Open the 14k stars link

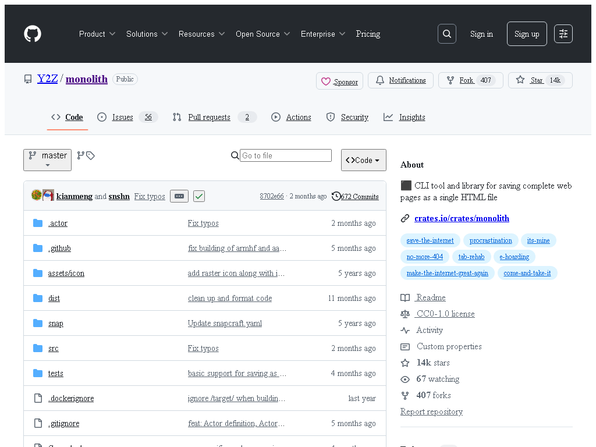(433, 363)
